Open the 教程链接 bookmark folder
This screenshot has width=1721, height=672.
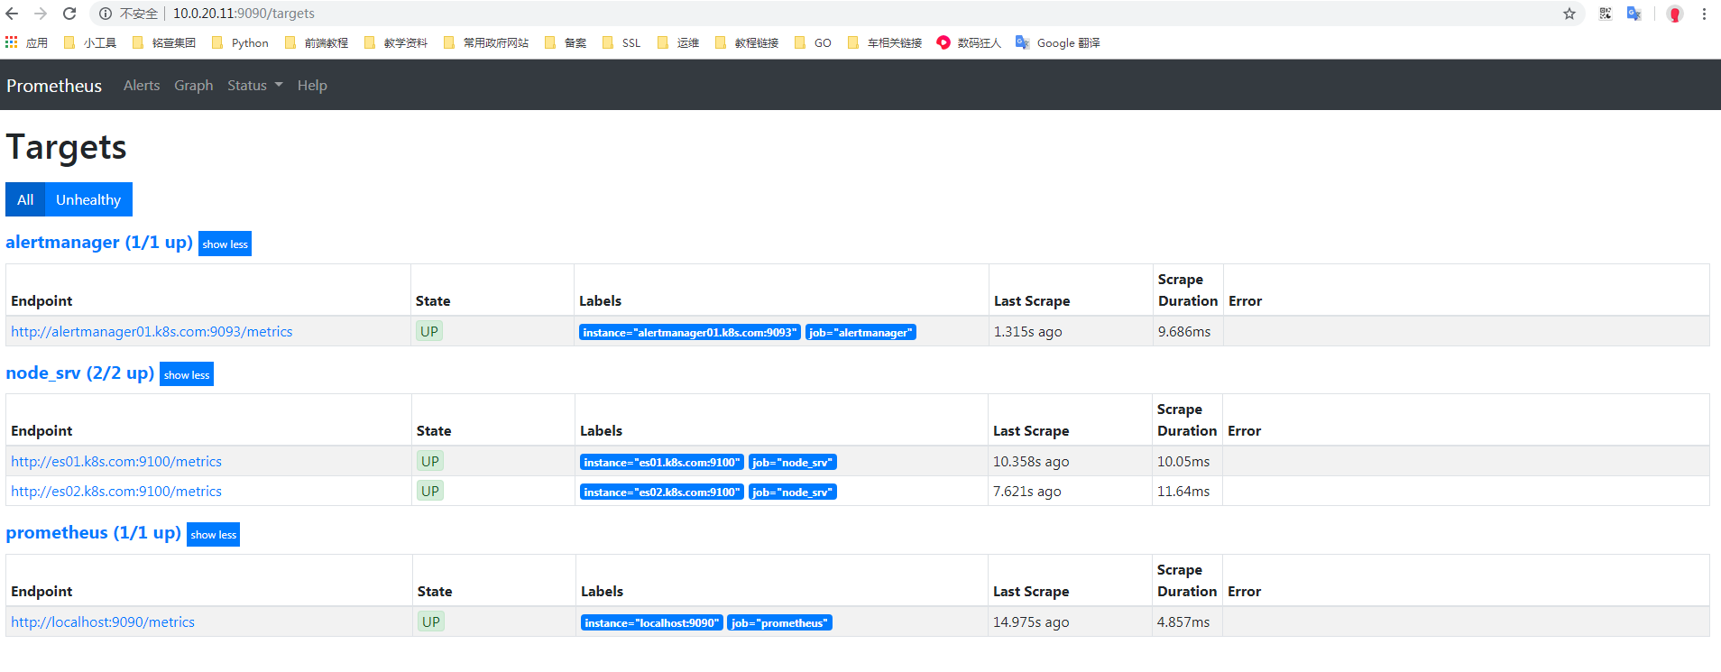[x=747, y=42]
